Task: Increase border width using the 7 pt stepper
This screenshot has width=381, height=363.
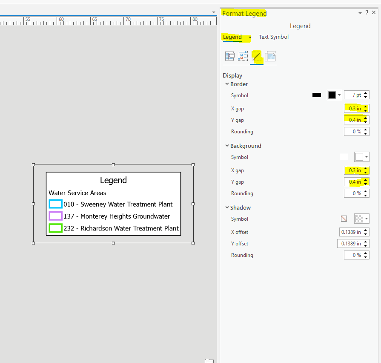Action: click(x=365, y=92)
